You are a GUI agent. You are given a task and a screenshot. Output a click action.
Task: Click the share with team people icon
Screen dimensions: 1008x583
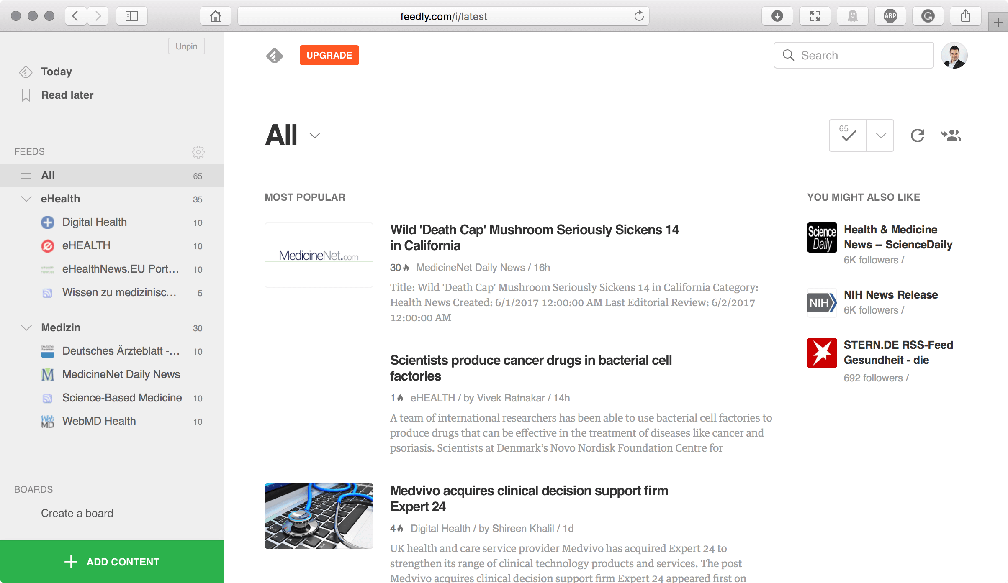tap(951, 135)
